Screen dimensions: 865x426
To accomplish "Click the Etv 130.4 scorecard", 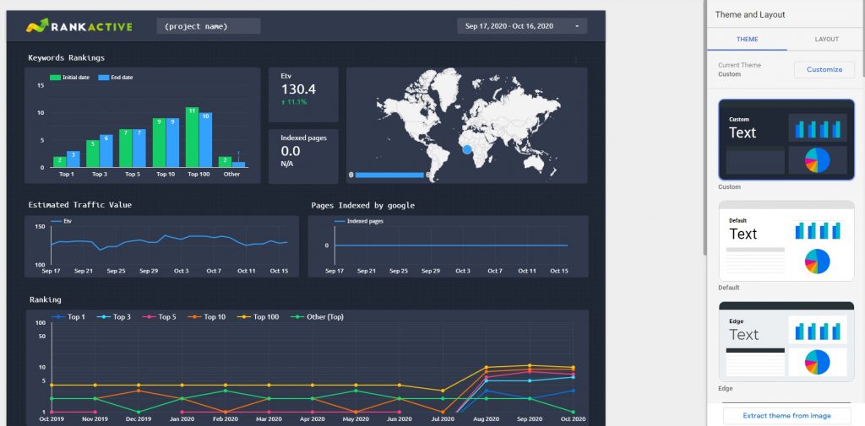I will (x=303, y=94).
